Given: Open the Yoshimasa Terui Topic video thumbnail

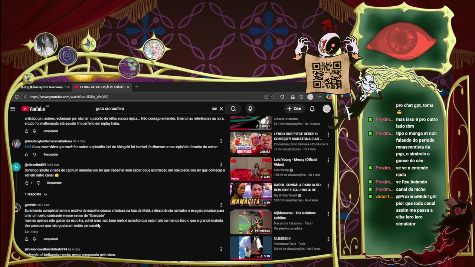Looking at the screenshot, I should coord(251,248).
